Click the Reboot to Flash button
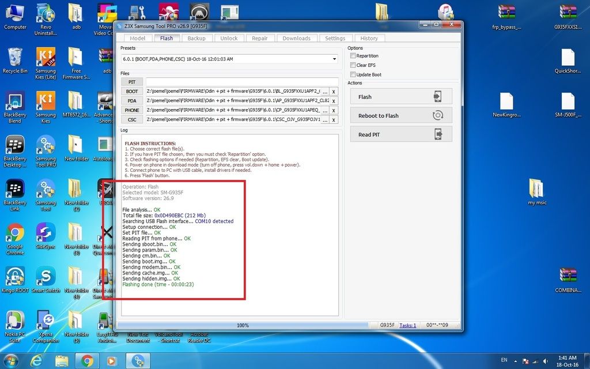Screen dimensions: 590x369 coord(401,115)
